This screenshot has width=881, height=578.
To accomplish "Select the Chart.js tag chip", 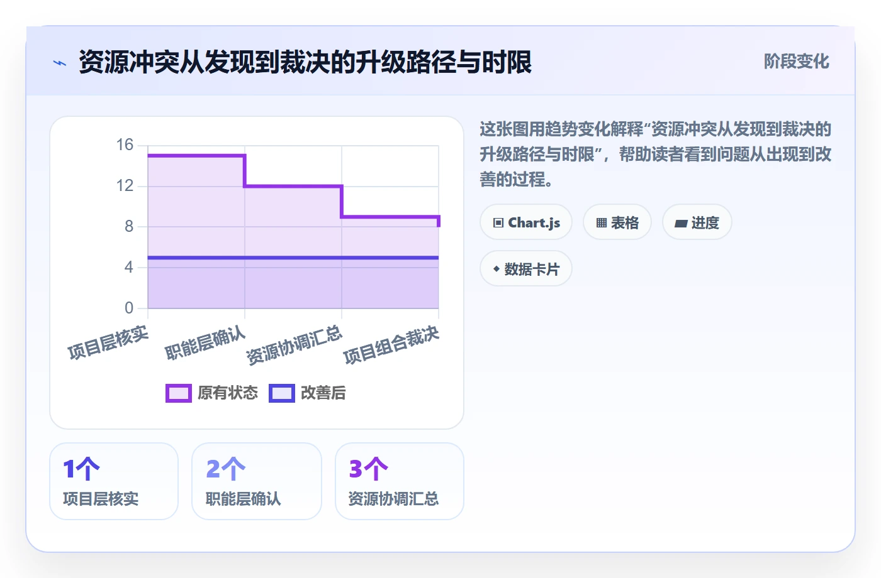I will [526, 222].
